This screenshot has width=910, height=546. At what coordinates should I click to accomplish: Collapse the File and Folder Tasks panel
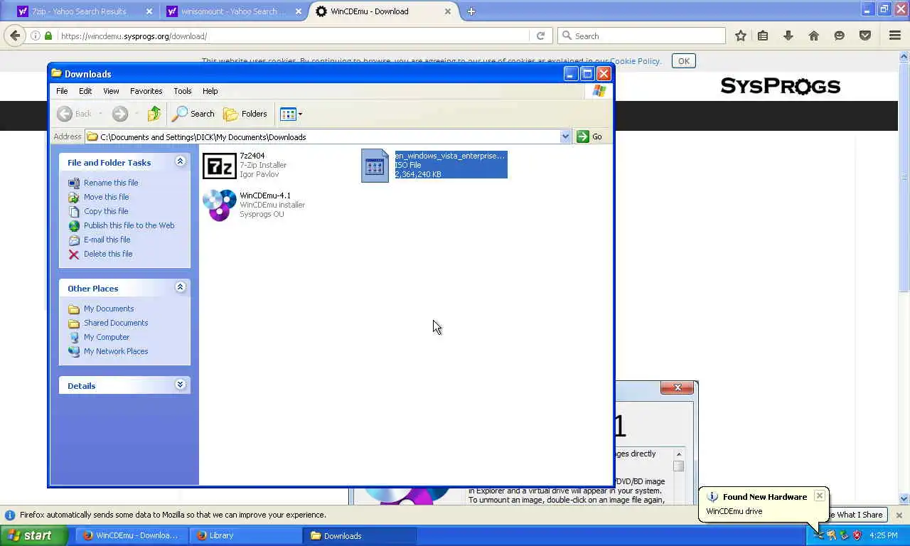(x=180, y=162)
